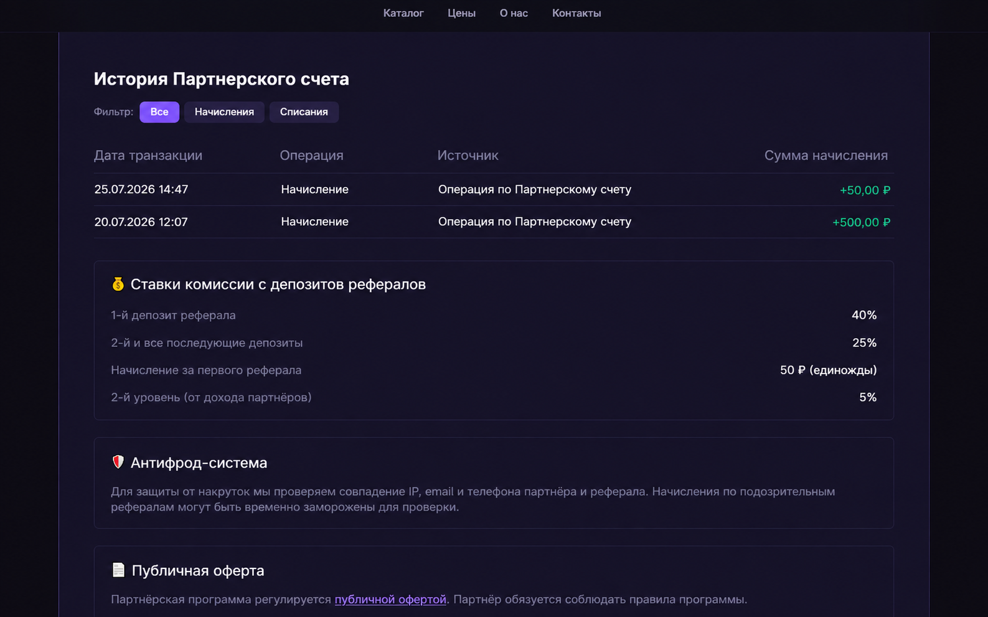
Task: Click the Начисление за первого реферала label
Action: coord(206,370)
